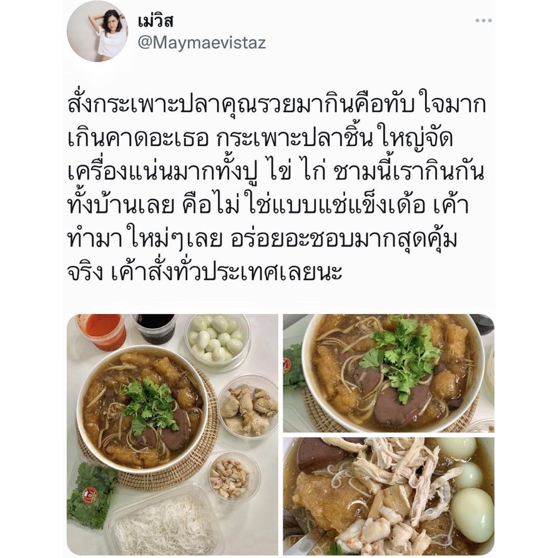Click the red chili sauce cup
558x558 pixels.
[x=103, y=331]
